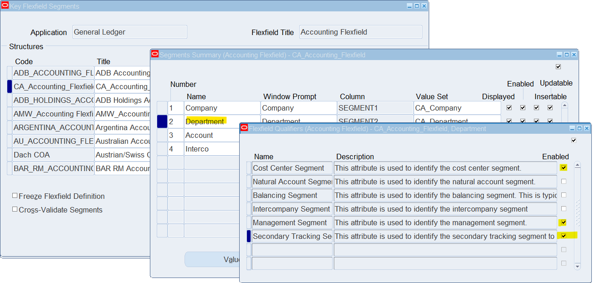Select the ADB_HOLDINGS_ACC structure code
The height and width of the screenshot is (283, 595).
pos(53,100)
